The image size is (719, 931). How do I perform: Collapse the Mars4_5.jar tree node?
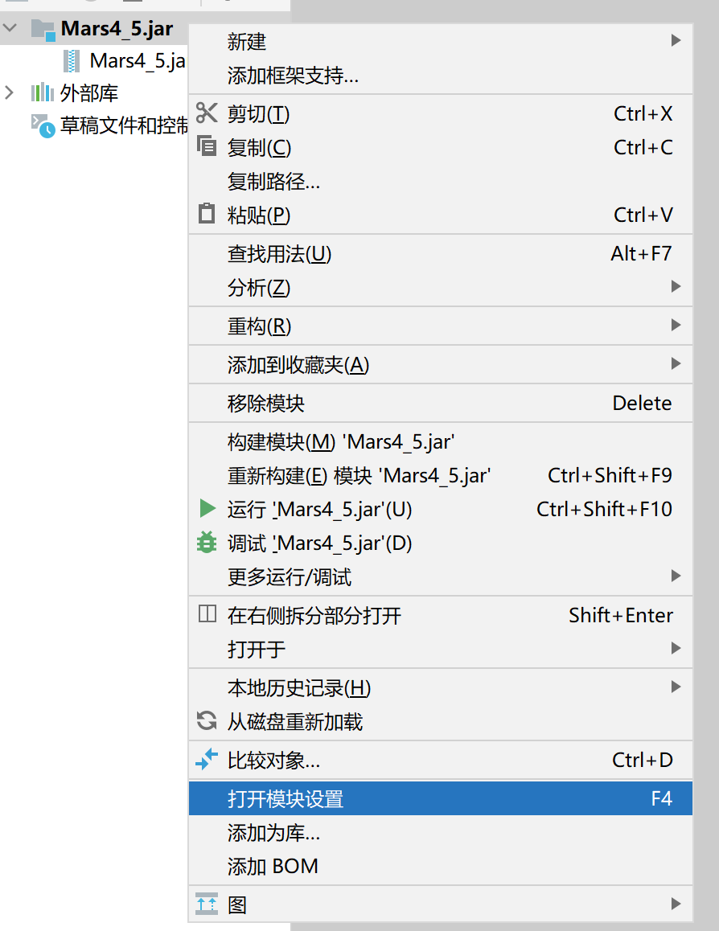(x=10, y=27)
